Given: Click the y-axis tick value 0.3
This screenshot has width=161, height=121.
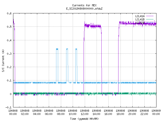Looking at the screenshot, I should point(9,54).
